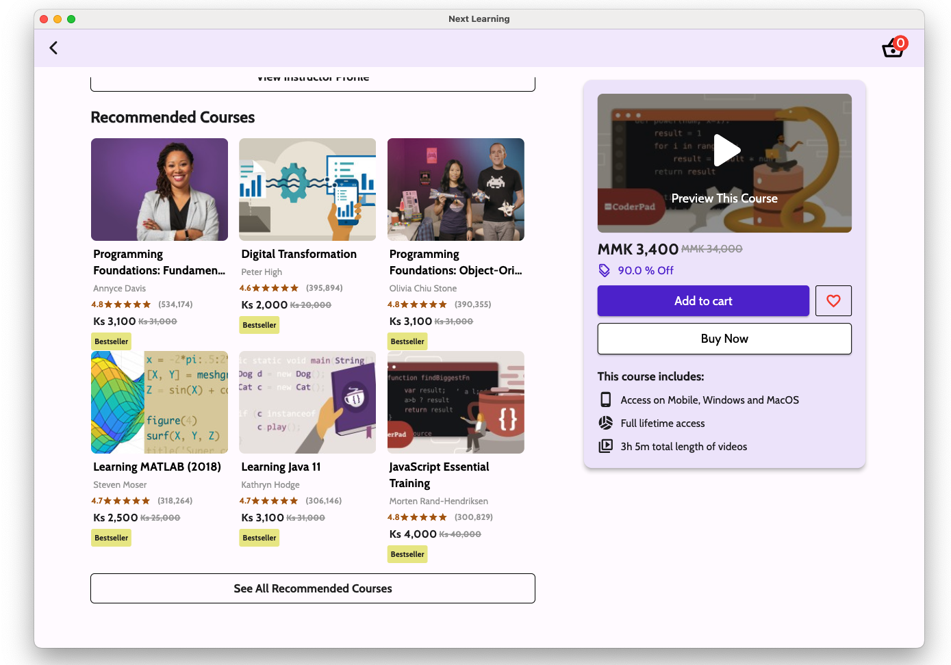Click Bestseller badge under Learning MATLAB
The height and width of the screenshot is (665, 951).
pyautogui.click(x=112, y=538)
